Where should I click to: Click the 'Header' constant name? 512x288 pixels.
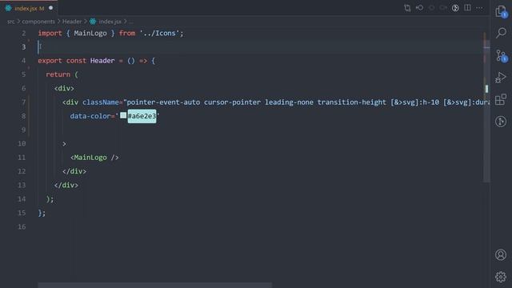(102, 61)
